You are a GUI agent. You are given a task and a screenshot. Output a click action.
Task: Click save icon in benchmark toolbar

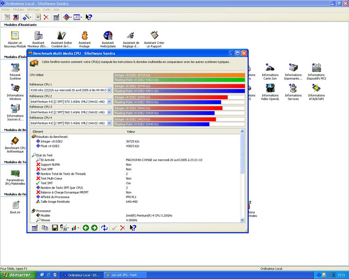tap(55, 228)
